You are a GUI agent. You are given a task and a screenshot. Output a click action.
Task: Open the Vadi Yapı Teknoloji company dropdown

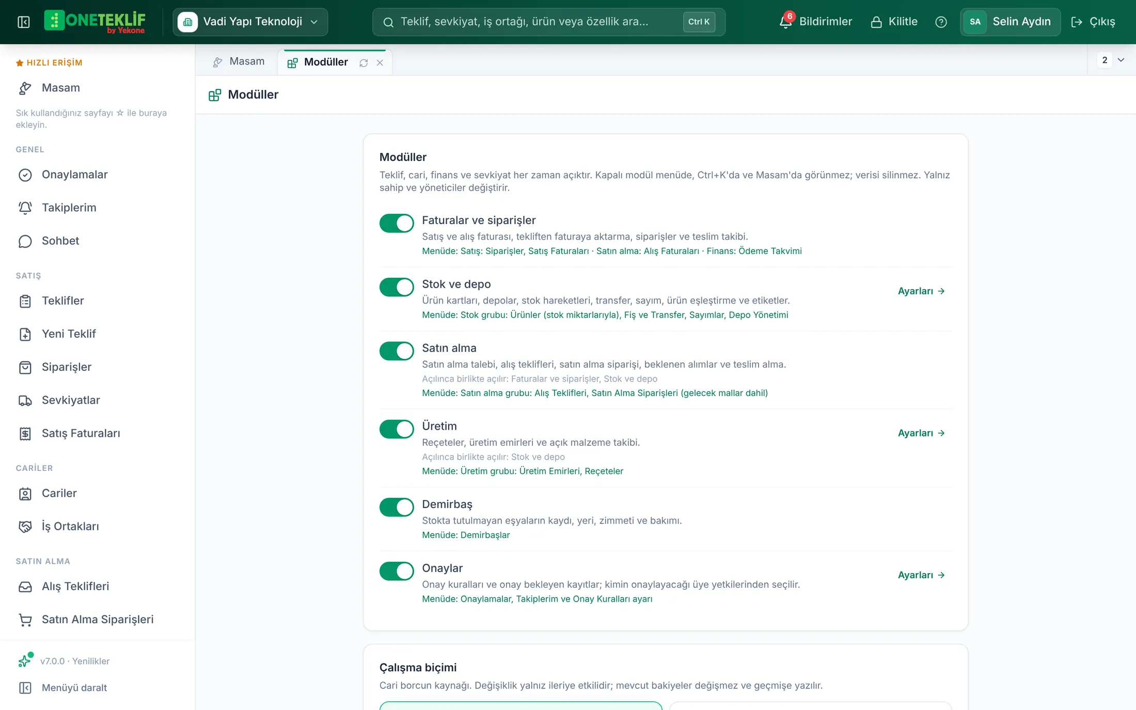point(250,22)
